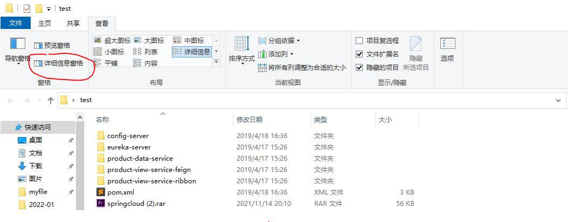The height and width of the screenshot is (222, 568).
Task: Click the quick access new folder icon
Action: pos(39,8)
